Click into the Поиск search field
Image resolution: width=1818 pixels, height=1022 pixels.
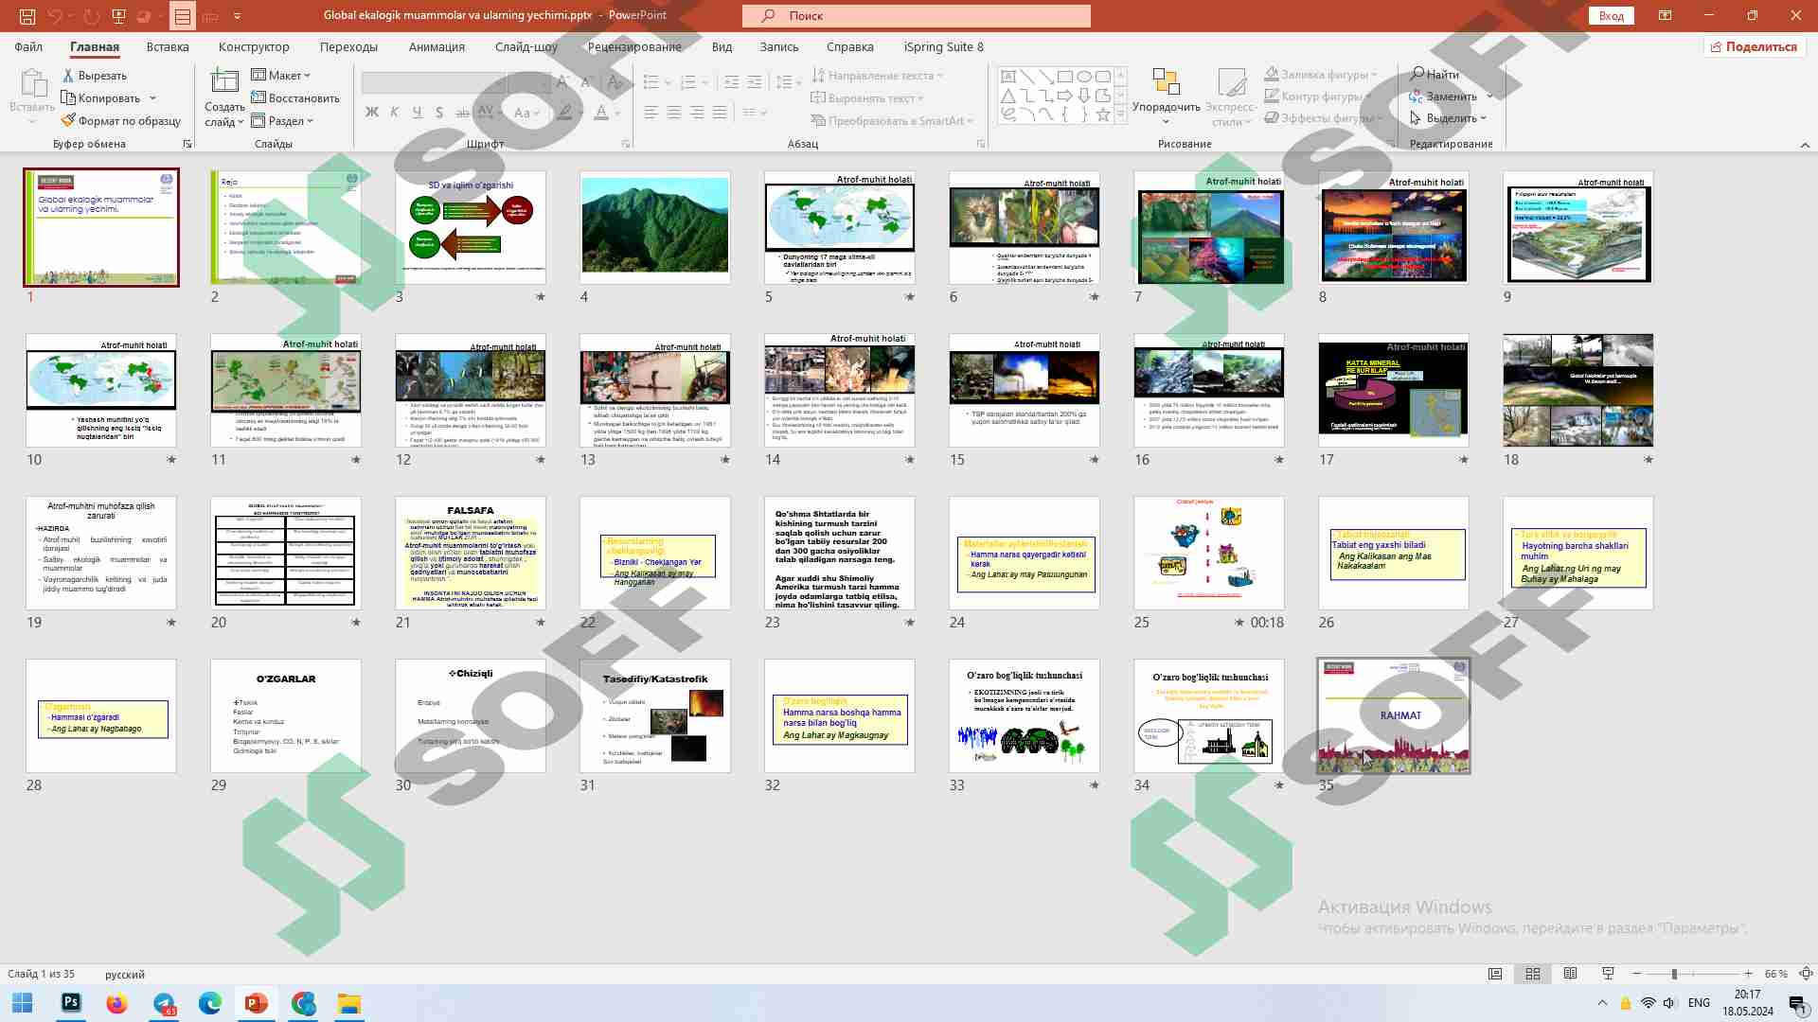[x=917, y=16]
